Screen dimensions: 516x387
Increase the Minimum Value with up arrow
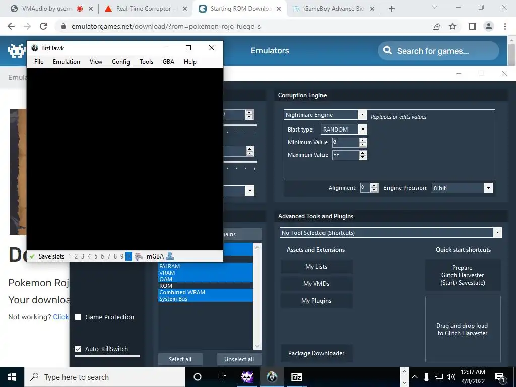(363, 140)
